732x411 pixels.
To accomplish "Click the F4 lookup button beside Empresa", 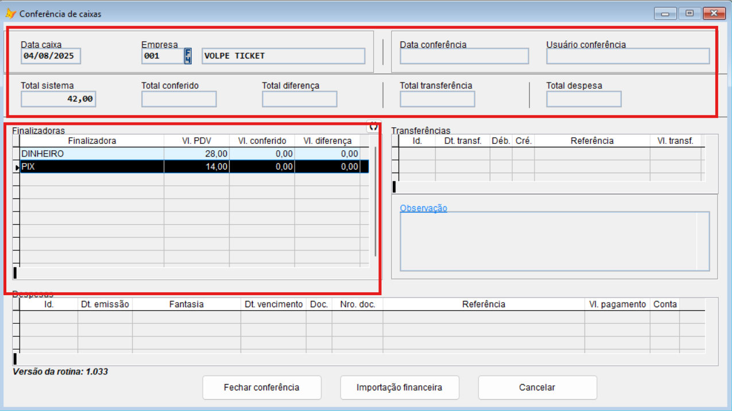I will click(188, 56).
